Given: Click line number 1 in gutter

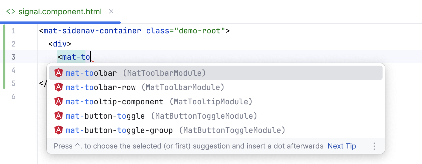Looking at the screenshot, I should point(13,31).
